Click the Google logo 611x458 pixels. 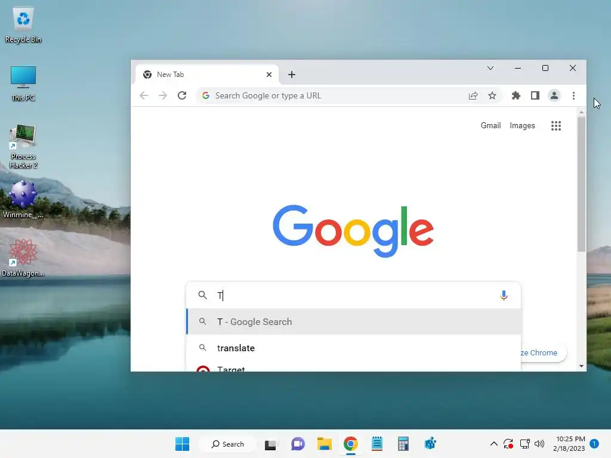coord(353,231)
